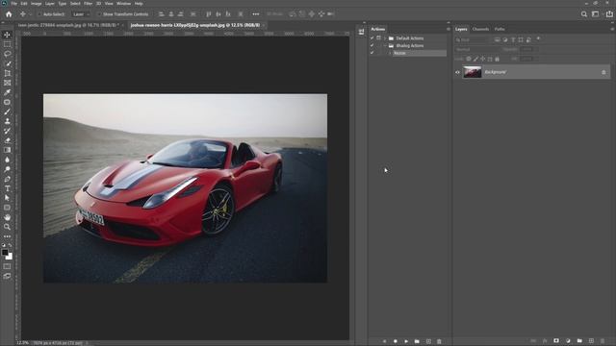
Task: Switch to the Channels tab
Action: coord(480,29)
